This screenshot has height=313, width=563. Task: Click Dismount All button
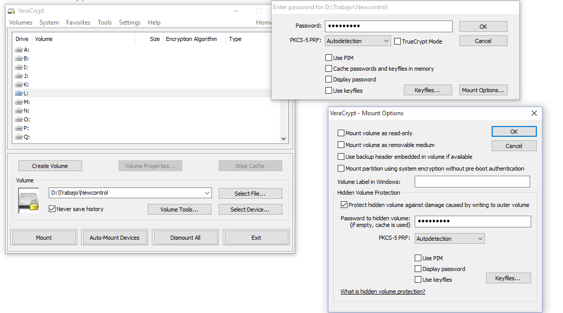[185, 237]
